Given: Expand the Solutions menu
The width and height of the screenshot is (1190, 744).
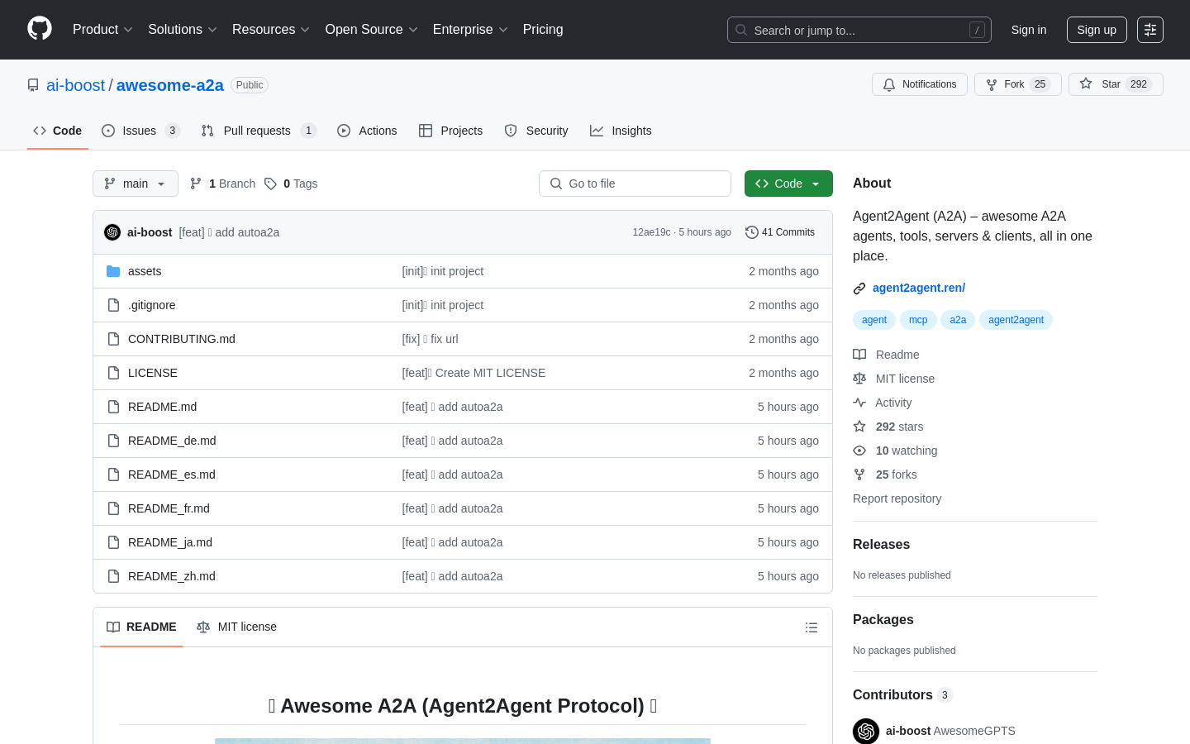Looking at the screenshot, I should (183, 30).
